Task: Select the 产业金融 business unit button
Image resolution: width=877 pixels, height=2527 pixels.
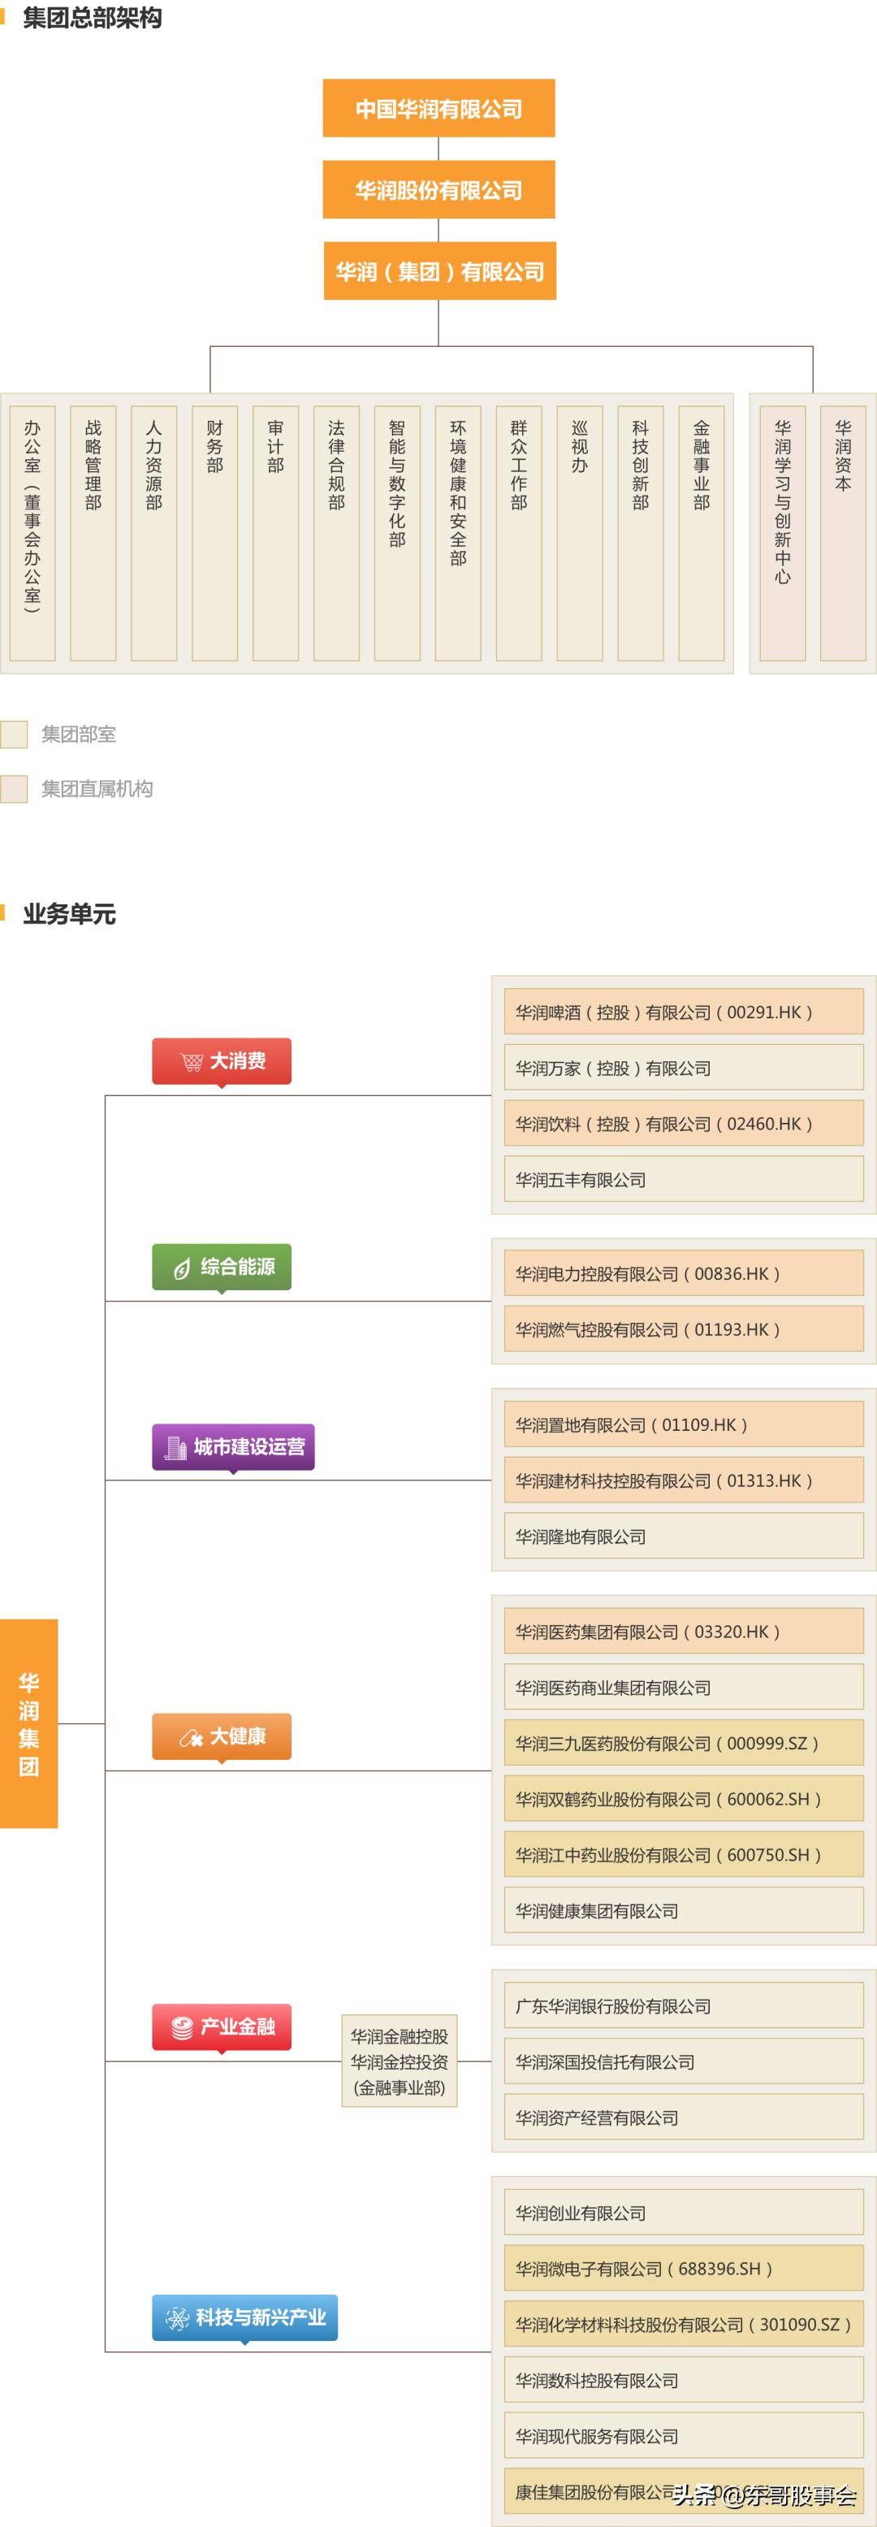Action: 222,2026
